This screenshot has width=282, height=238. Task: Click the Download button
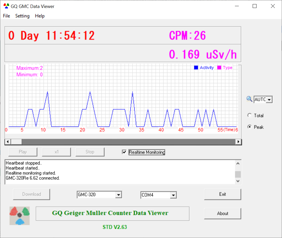32,194
